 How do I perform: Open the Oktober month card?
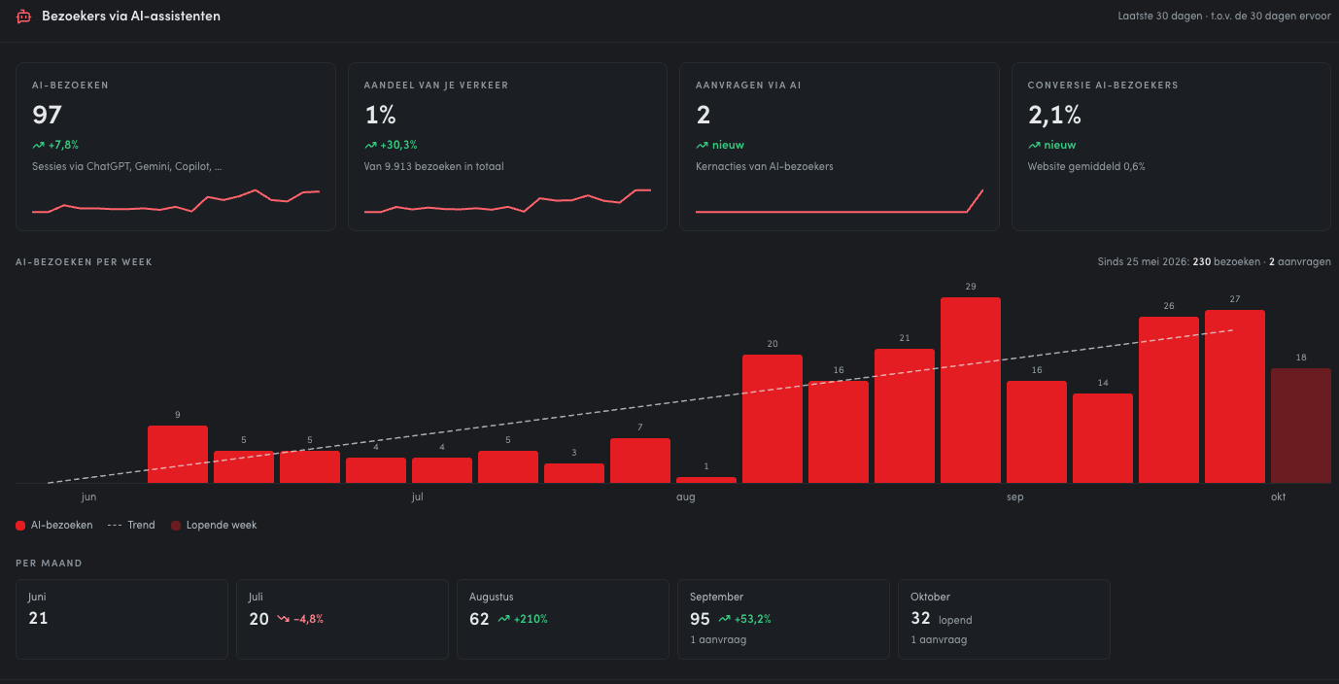[x=1004, y=619]
